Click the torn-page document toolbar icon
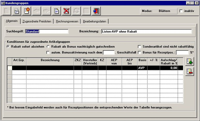The width and height of the screenshot is (200, 121). point(17,11)
